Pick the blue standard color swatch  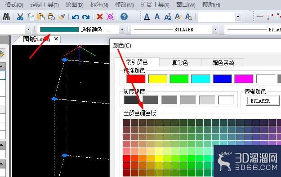[x=222, y=79]
